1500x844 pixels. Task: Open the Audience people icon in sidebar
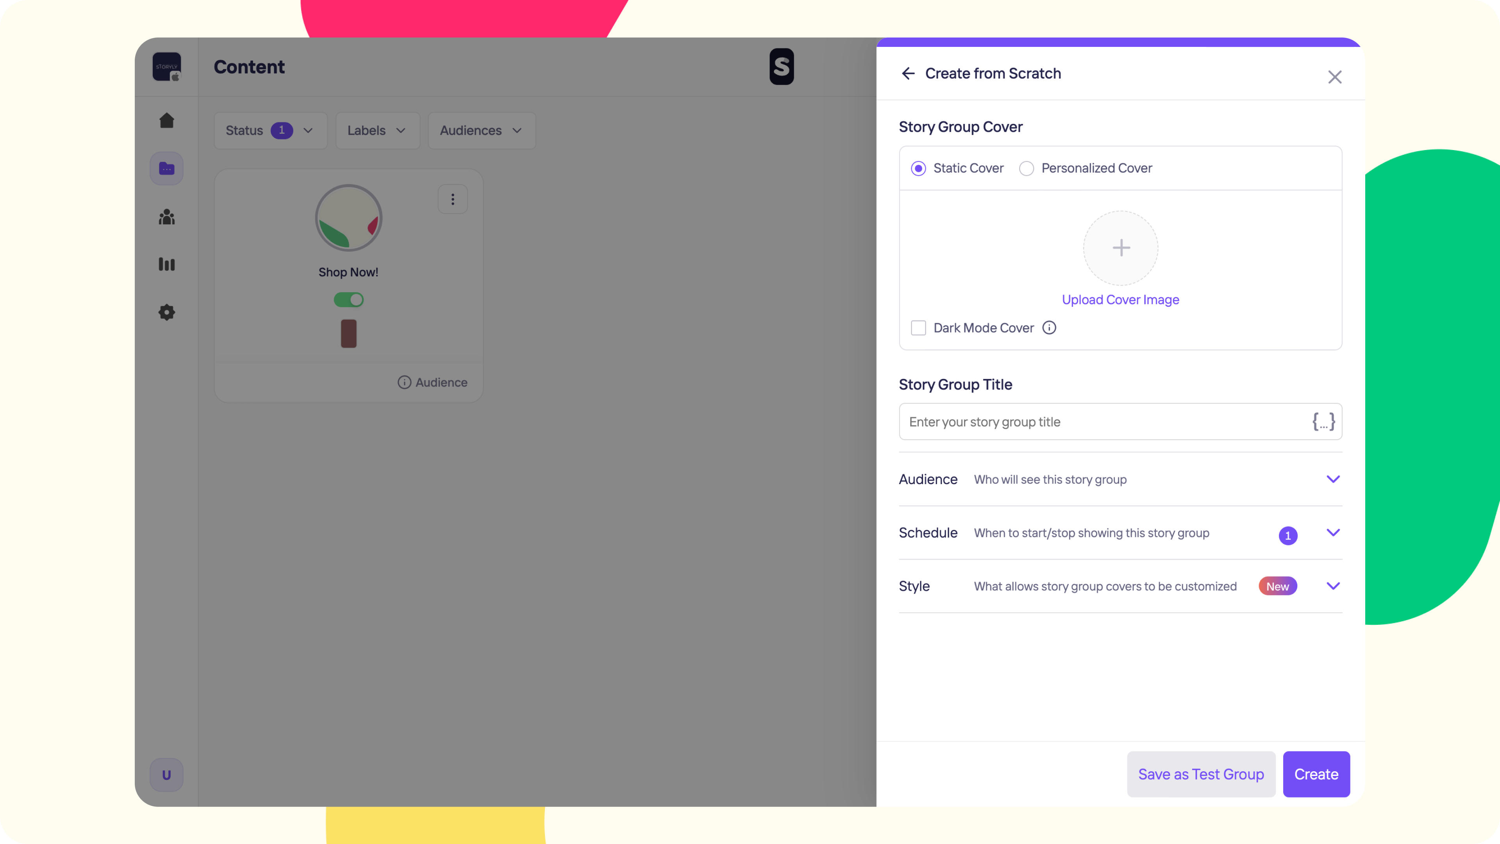tap(166, 217)
